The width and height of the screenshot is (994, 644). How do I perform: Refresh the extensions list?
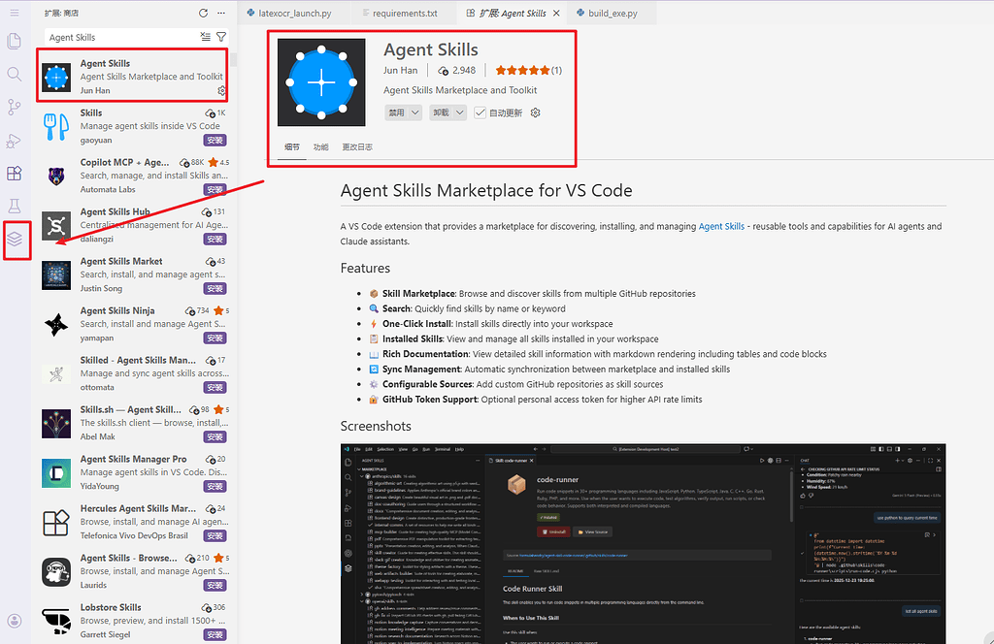(203, 13)
